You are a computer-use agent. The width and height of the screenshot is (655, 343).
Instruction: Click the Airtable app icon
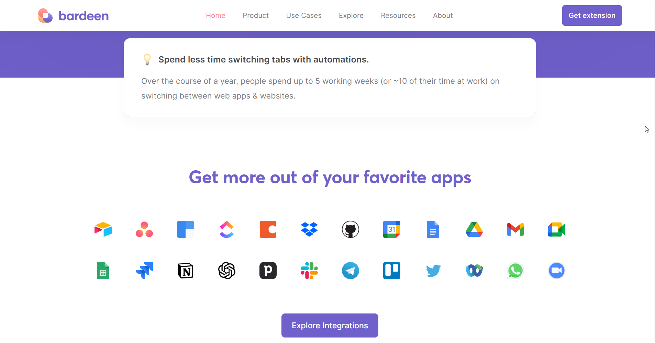point(103,229)
